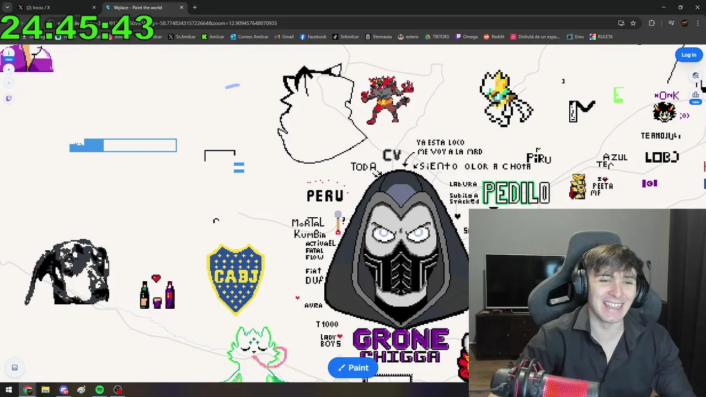
Task: Click the blue Paint button
Action: click(x=353, y=368)
